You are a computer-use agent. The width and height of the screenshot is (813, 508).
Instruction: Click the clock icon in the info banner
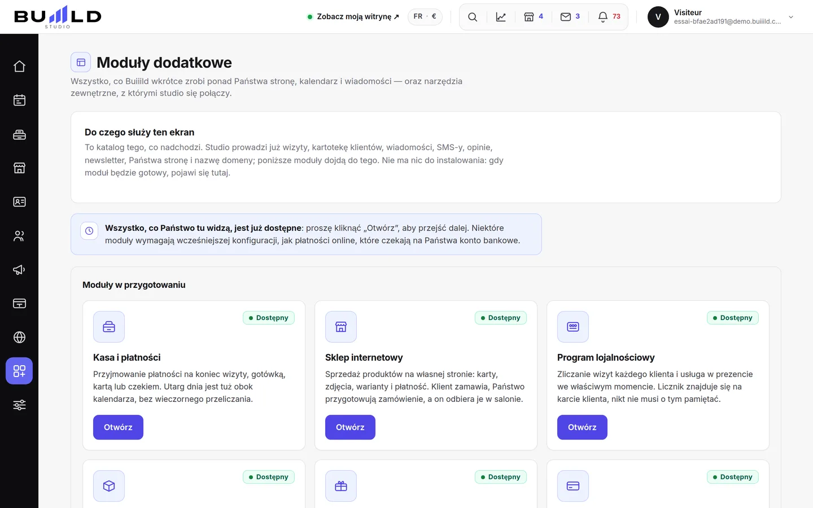coord(89,231)
